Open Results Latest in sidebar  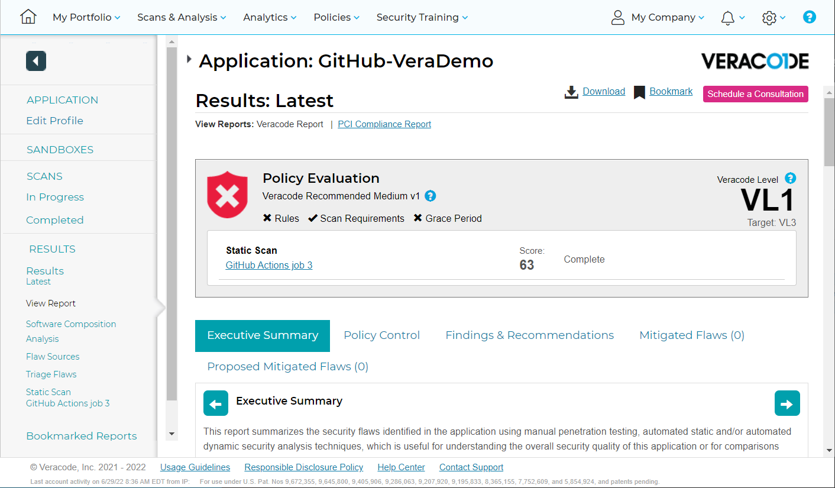tap(45, 275)
